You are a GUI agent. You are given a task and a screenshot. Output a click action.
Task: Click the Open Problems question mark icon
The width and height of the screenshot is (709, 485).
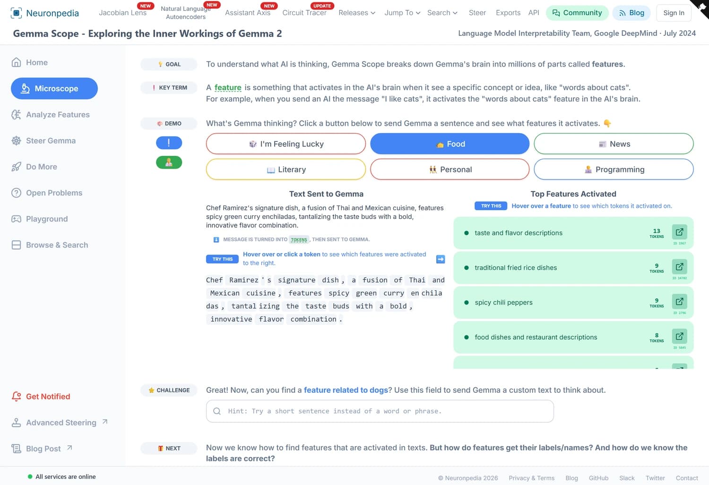[x=16, y=193]
